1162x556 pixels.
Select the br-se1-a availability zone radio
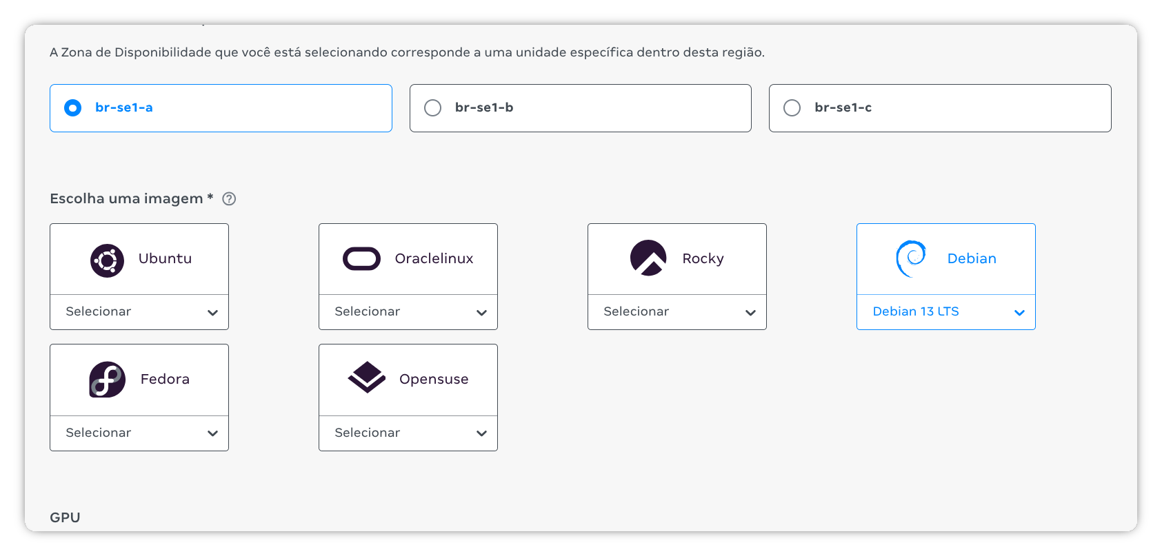tap(72, 108)
